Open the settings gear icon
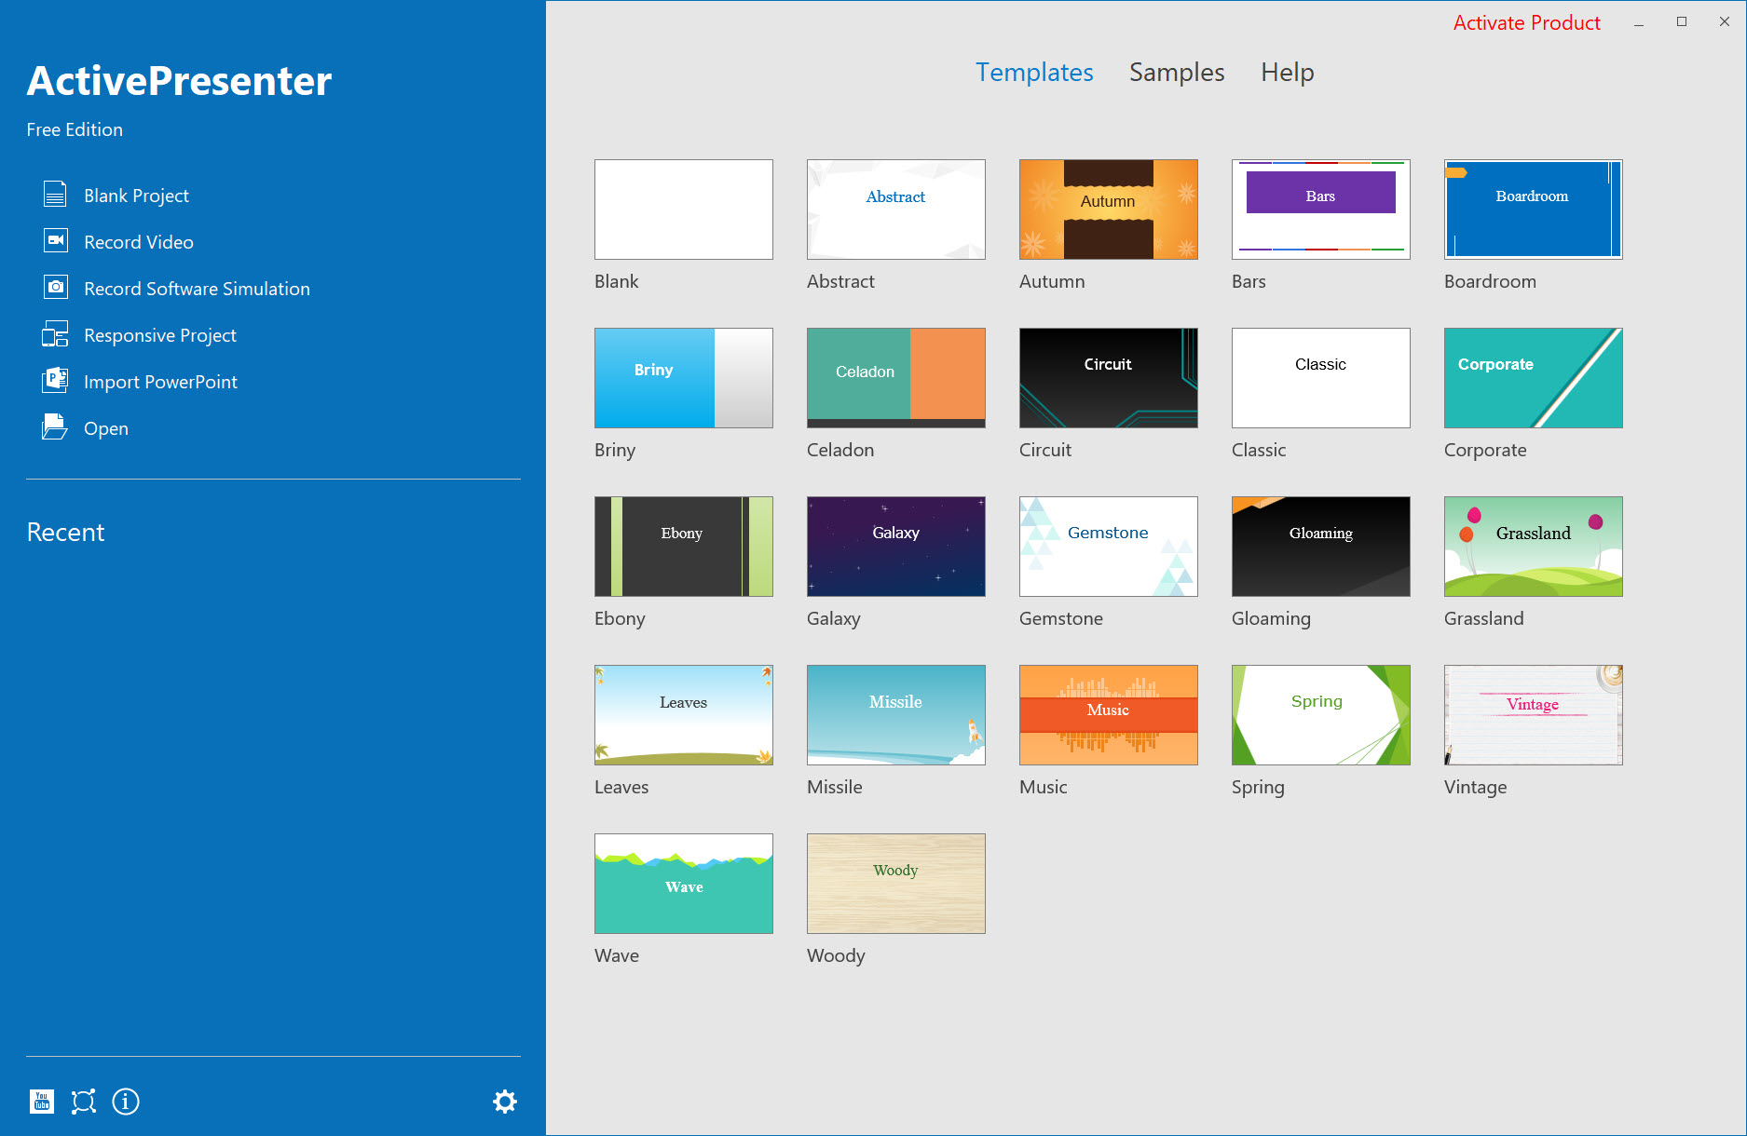The width and height of the screenshot is (1747, 1136). coord(505,1102)
